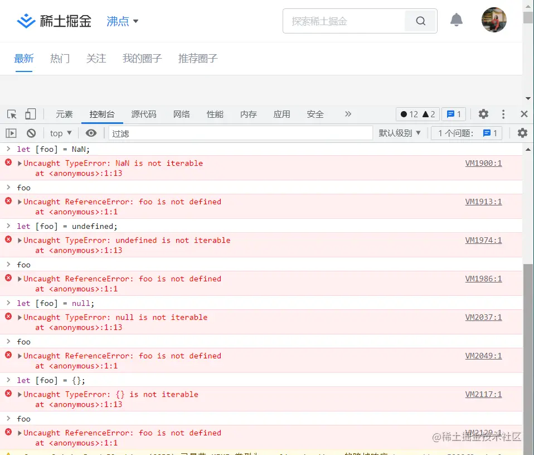Switch to the 热门 tab
The image size is (534, 455).
pyautogui.click(x=60, y=59)
